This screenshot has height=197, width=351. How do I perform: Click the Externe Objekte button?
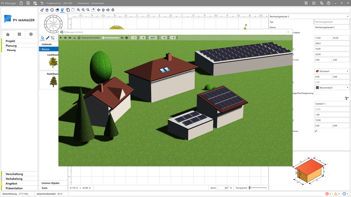coord(53,183)
